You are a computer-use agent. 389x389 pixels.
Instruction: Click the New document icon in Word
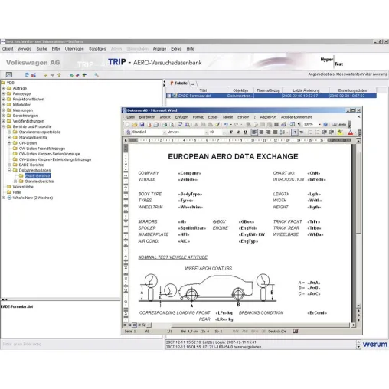pyautogui.click(x=127, y=124)
